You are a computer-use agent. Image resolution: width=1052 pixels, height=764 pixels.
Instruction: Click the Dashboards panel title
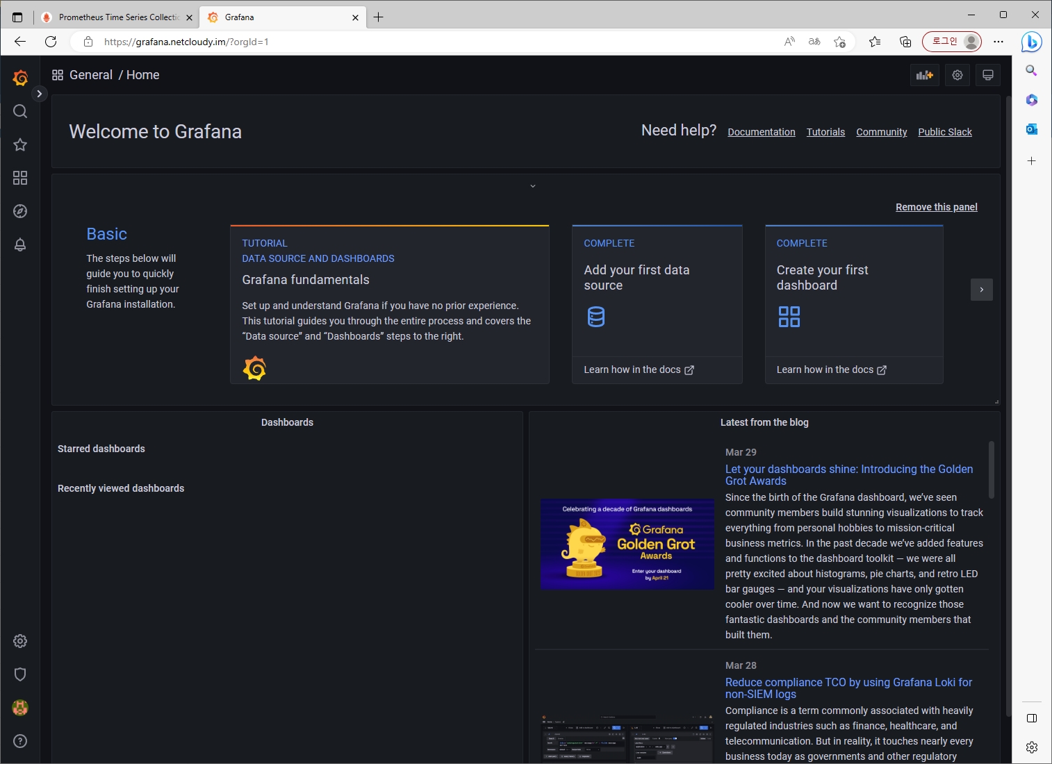tap(287, 422)
